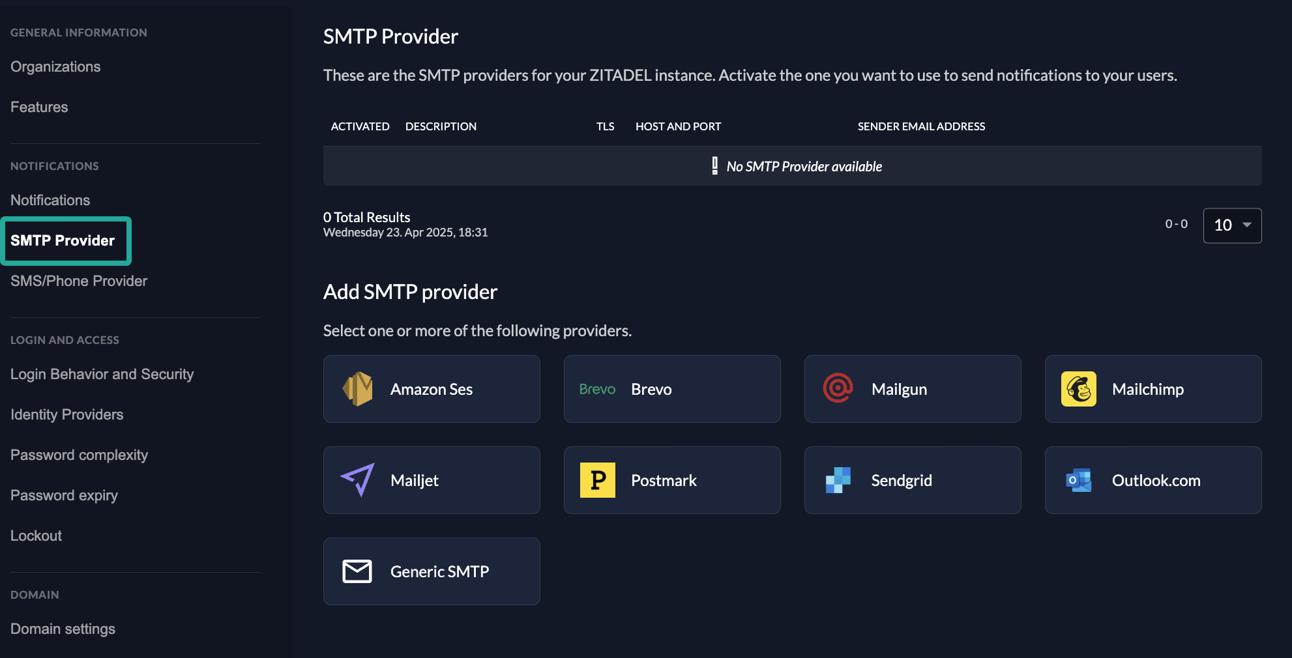The image size is (1292, 658).
Task: Choose the Outlook.com provider card
Action: 1153,480
